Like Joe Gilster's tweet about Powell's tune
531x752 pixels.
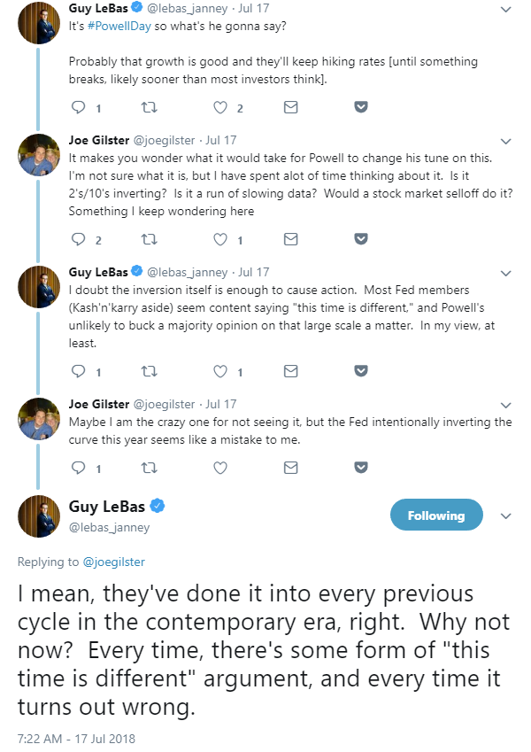[220, 239]
